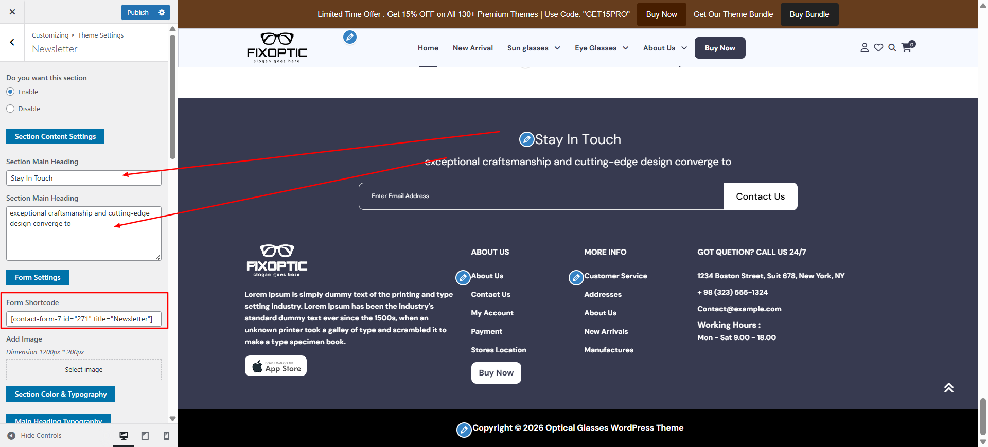This screenshot has height=447, width=988.
Task: Click the panel scroll down arrow
Action: 172,419
